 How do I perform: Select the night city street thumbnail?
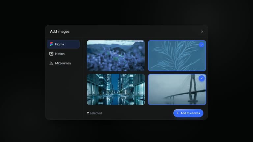coord(116,89)
